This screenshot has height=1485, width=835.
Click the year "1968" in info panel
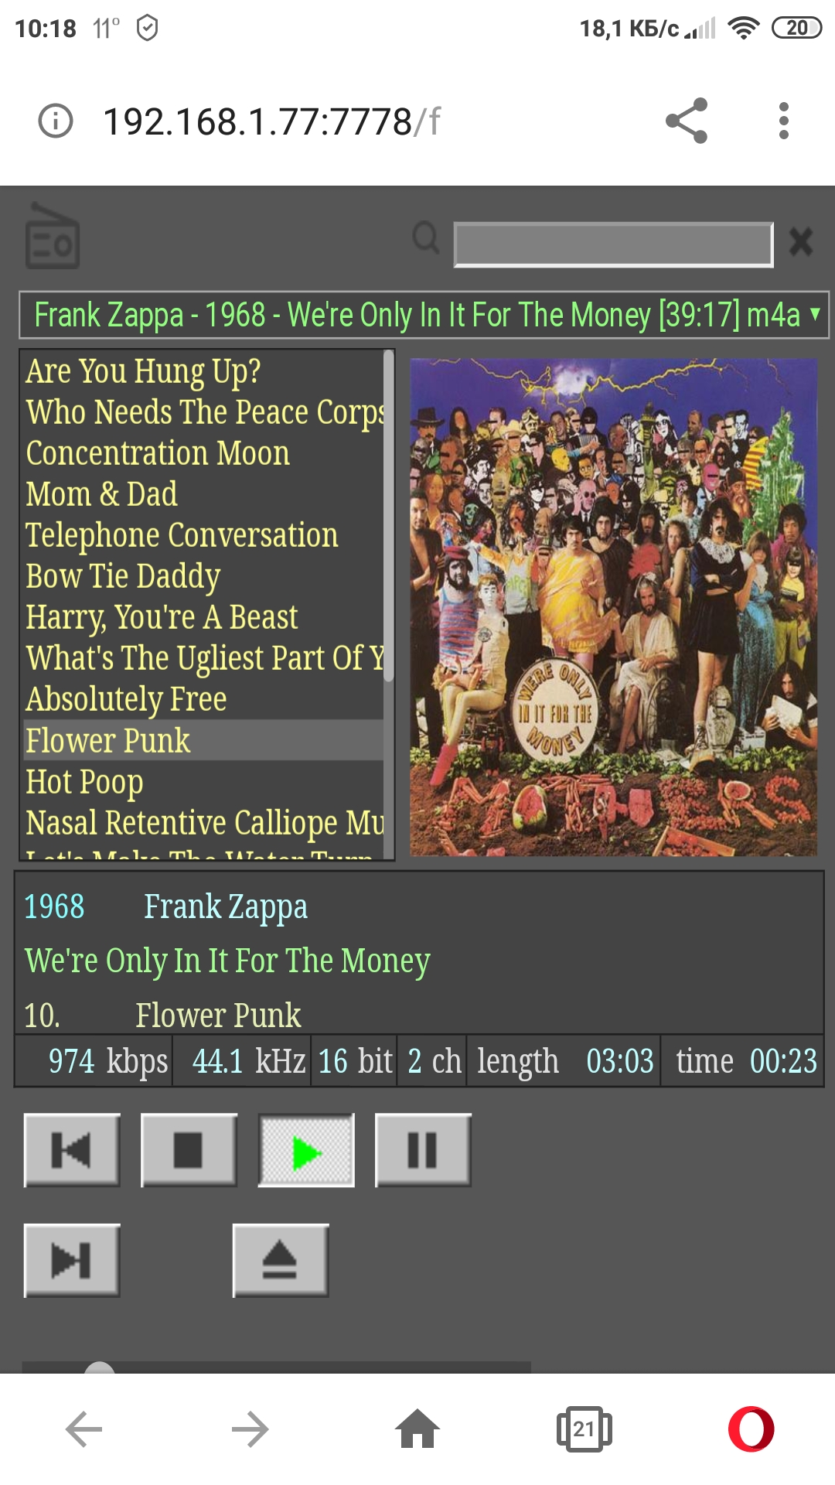54,907
